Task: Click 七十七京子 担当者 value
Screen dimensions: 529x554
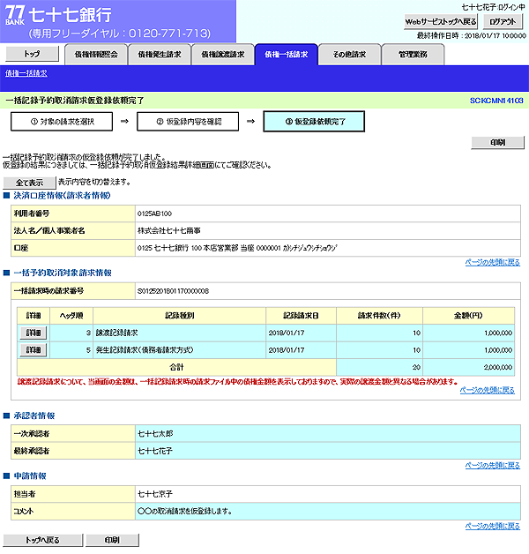Action: (x=155, y=494)
